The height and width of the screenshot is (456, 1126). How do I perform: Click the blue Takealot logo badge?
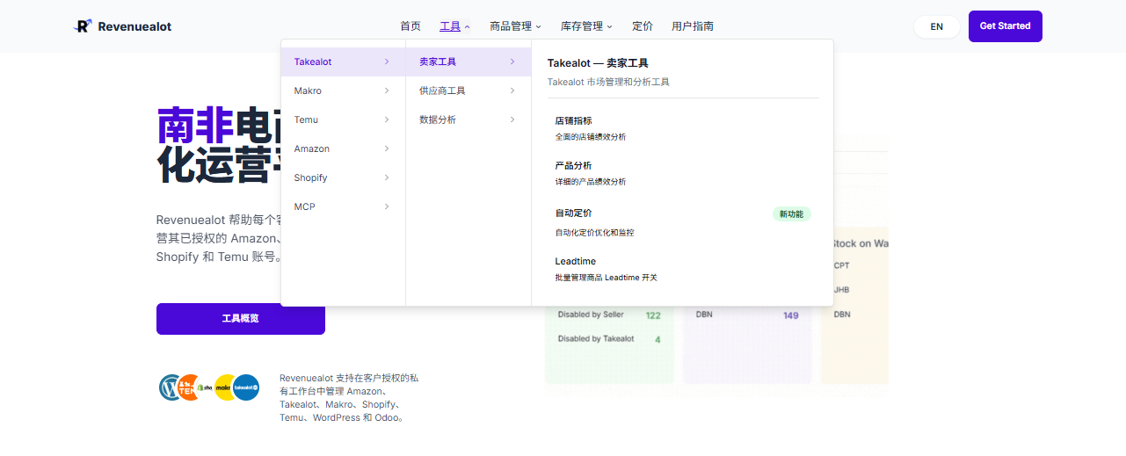click(246, 387)
